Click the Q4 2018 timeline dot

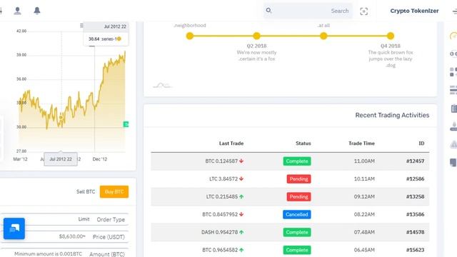pyautogui.click(x=391, y=36)
